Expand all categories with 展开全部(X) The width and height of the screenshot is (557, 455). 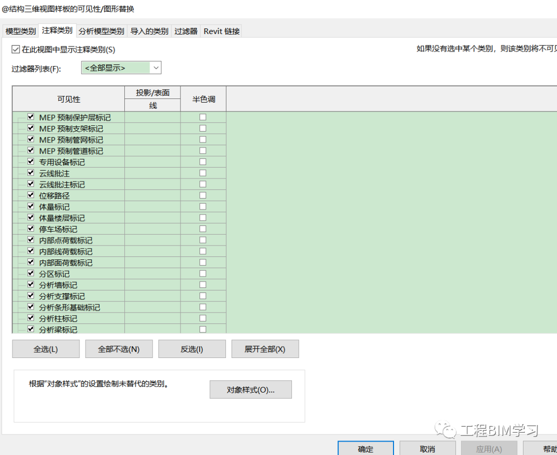click(x=265, y=349)
